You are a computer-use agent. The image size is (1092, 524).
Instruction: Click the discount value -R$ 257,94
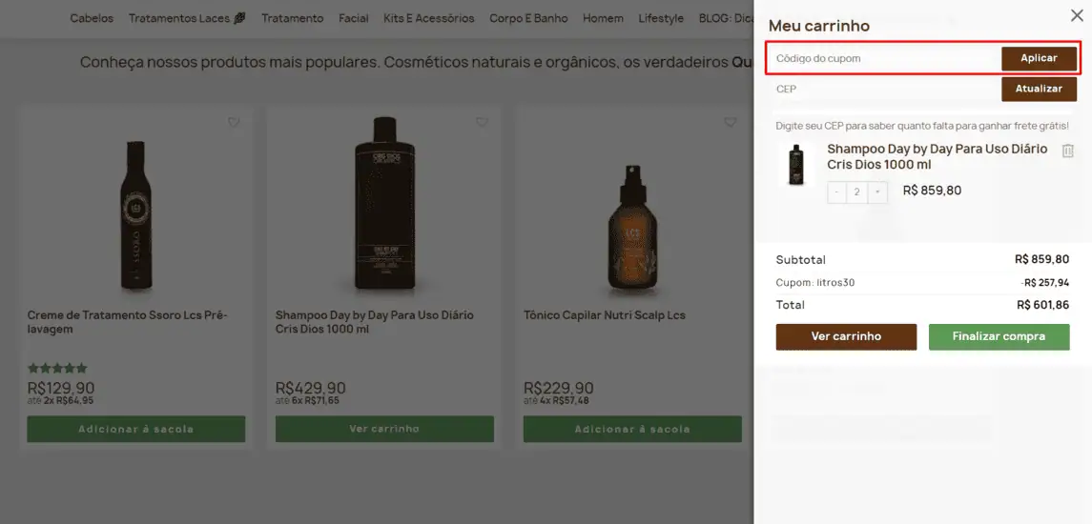pyautogui.click(x=1044, y=283)
